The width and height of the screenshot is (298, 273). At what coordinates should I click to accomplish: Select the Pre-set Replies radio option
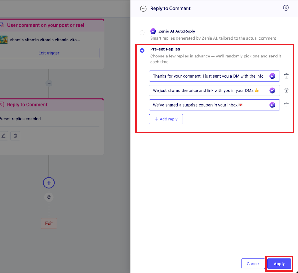[142, 51]
